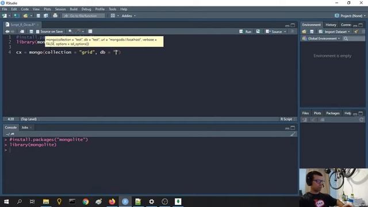The image size is (368, 207).
Task: Switch to the Console tab
Action: tap(11, 128)
